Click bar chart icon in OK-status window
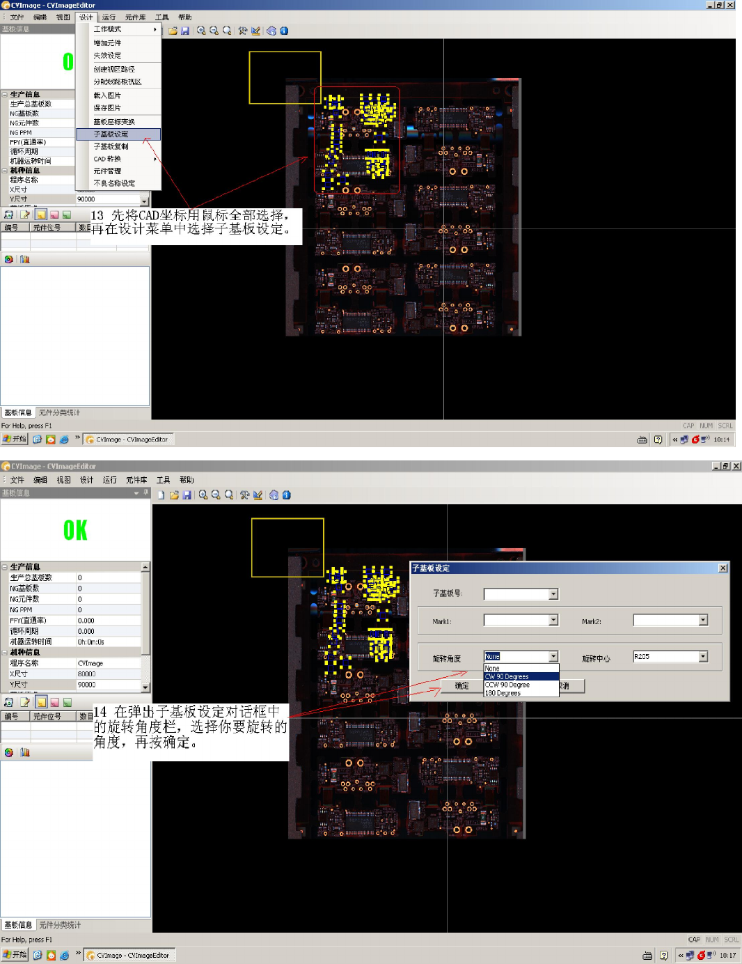The width and height of the screenshot is (742, 964). (25, 752)
